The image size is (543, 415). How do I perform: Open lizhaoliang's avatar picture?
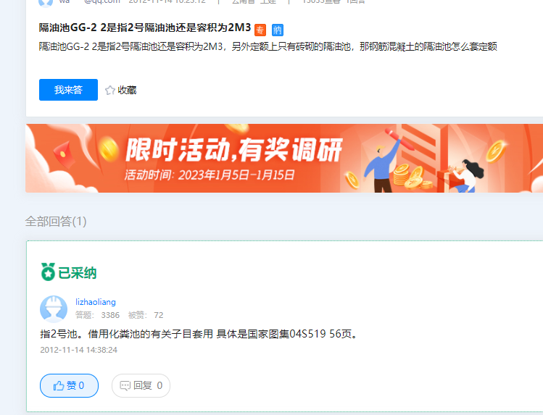54,309
